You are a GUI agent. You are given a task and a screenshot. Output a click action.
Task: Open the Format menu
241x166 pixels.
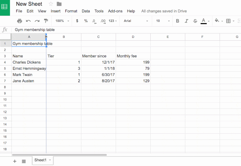click(71, 11)
